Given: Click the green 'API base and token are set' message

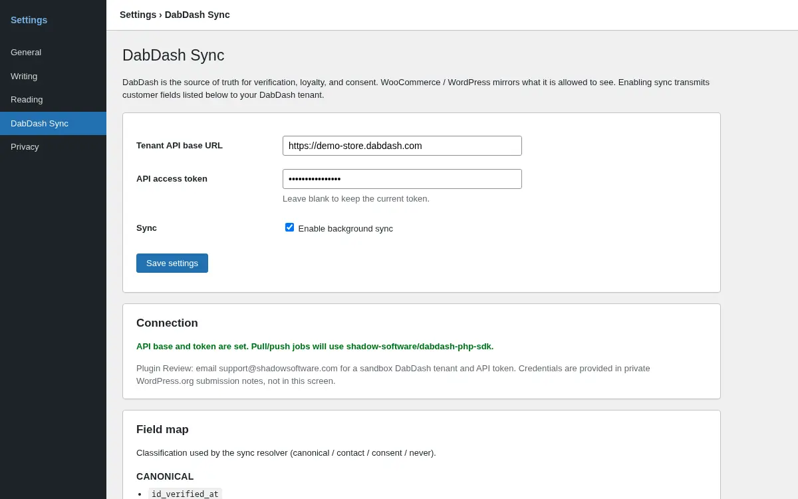Looking at the screenshot, I should tap(315, 347).
